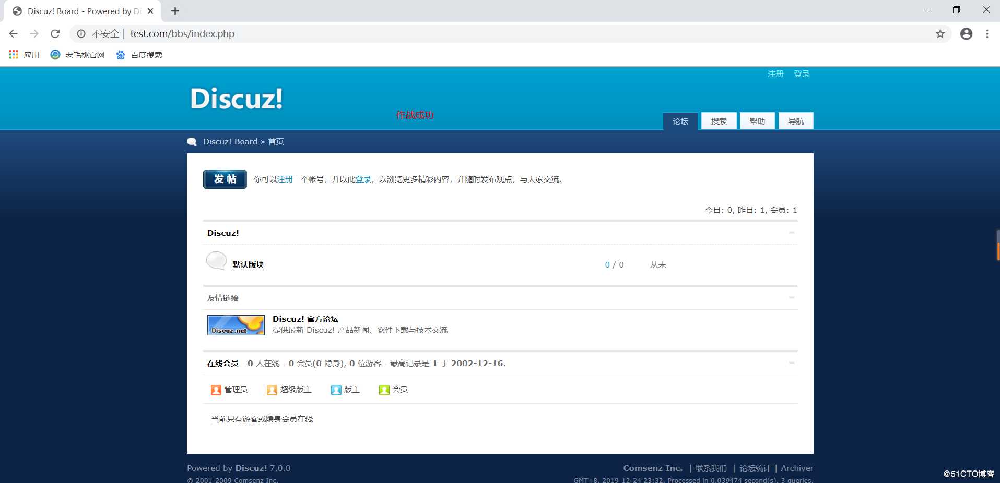This screenshot has height=483, width=1000.
Task: Click the 注册 link at top right
Action: (775, 74)
